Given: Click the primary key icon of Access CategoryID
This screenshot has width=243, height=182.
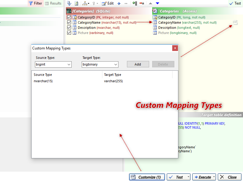Looking at the screenshot, I should click(x=155, y=17).
